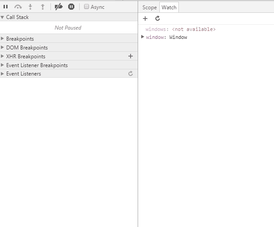274x227 pixels.
Task: Expand the Event Listener Breakpoints section
Action: pos(2,65)
